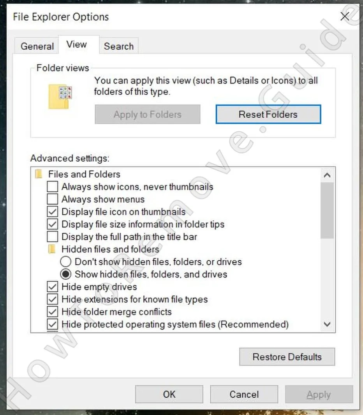The image size is (363, 415).
Task: Enable Display the full path in title bar
Action: tap(52, 237)
